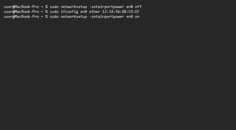The height and width of the screenshot is (130, 236).
Task: Click 'en0' in the third command
Action: (130, 16)
